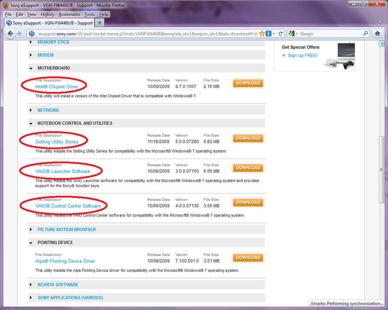Download the Alps Pointing Device Driver
This screenshot has height=310, width=388.
[x=248, y=258]
